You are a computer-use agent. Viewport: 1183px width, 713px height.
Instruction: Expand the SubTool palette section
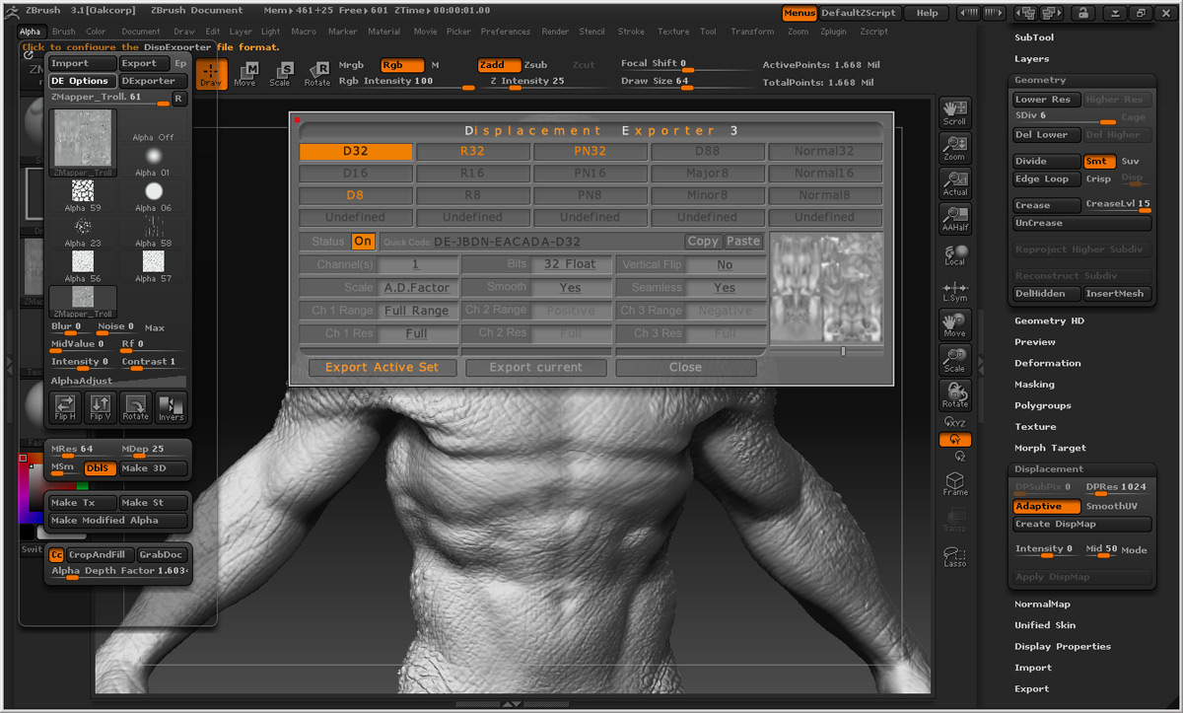1034,37
